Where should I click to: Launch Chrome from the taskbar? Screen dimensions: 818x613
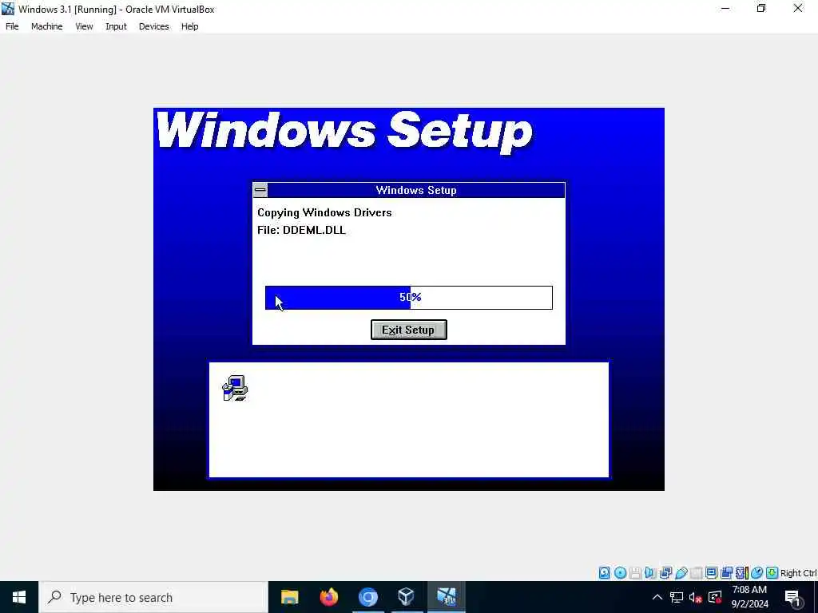coord(367,597)
